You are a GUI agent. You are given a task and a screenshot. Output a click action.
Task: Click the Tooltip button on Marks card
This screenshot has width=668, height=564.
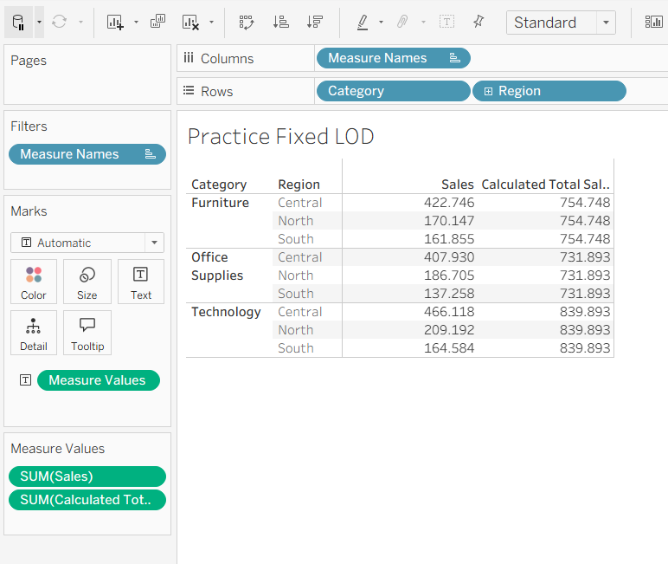(87, 334)
